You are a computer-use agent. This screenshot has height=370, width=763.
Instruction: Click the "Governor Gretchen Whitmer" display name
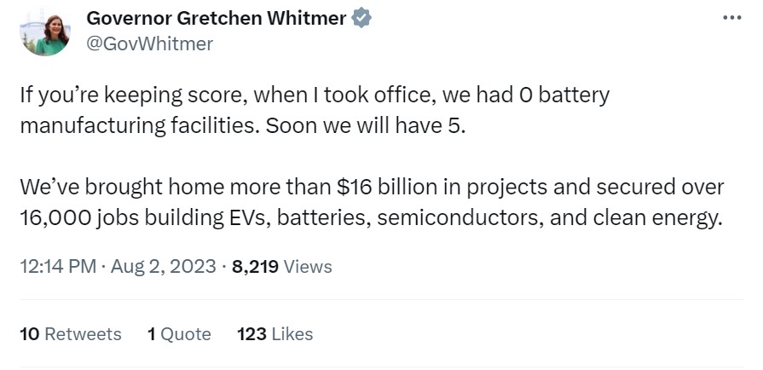pos(216,19)
